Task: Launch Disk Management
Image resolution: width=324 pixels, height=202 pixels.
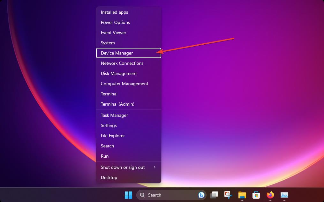Action: click(119, 73)
